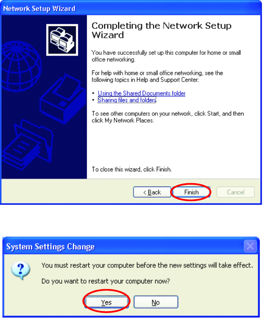Click the networked computers wizard icon
This screenshot has height=318, width=263.
tap(62, 40)
